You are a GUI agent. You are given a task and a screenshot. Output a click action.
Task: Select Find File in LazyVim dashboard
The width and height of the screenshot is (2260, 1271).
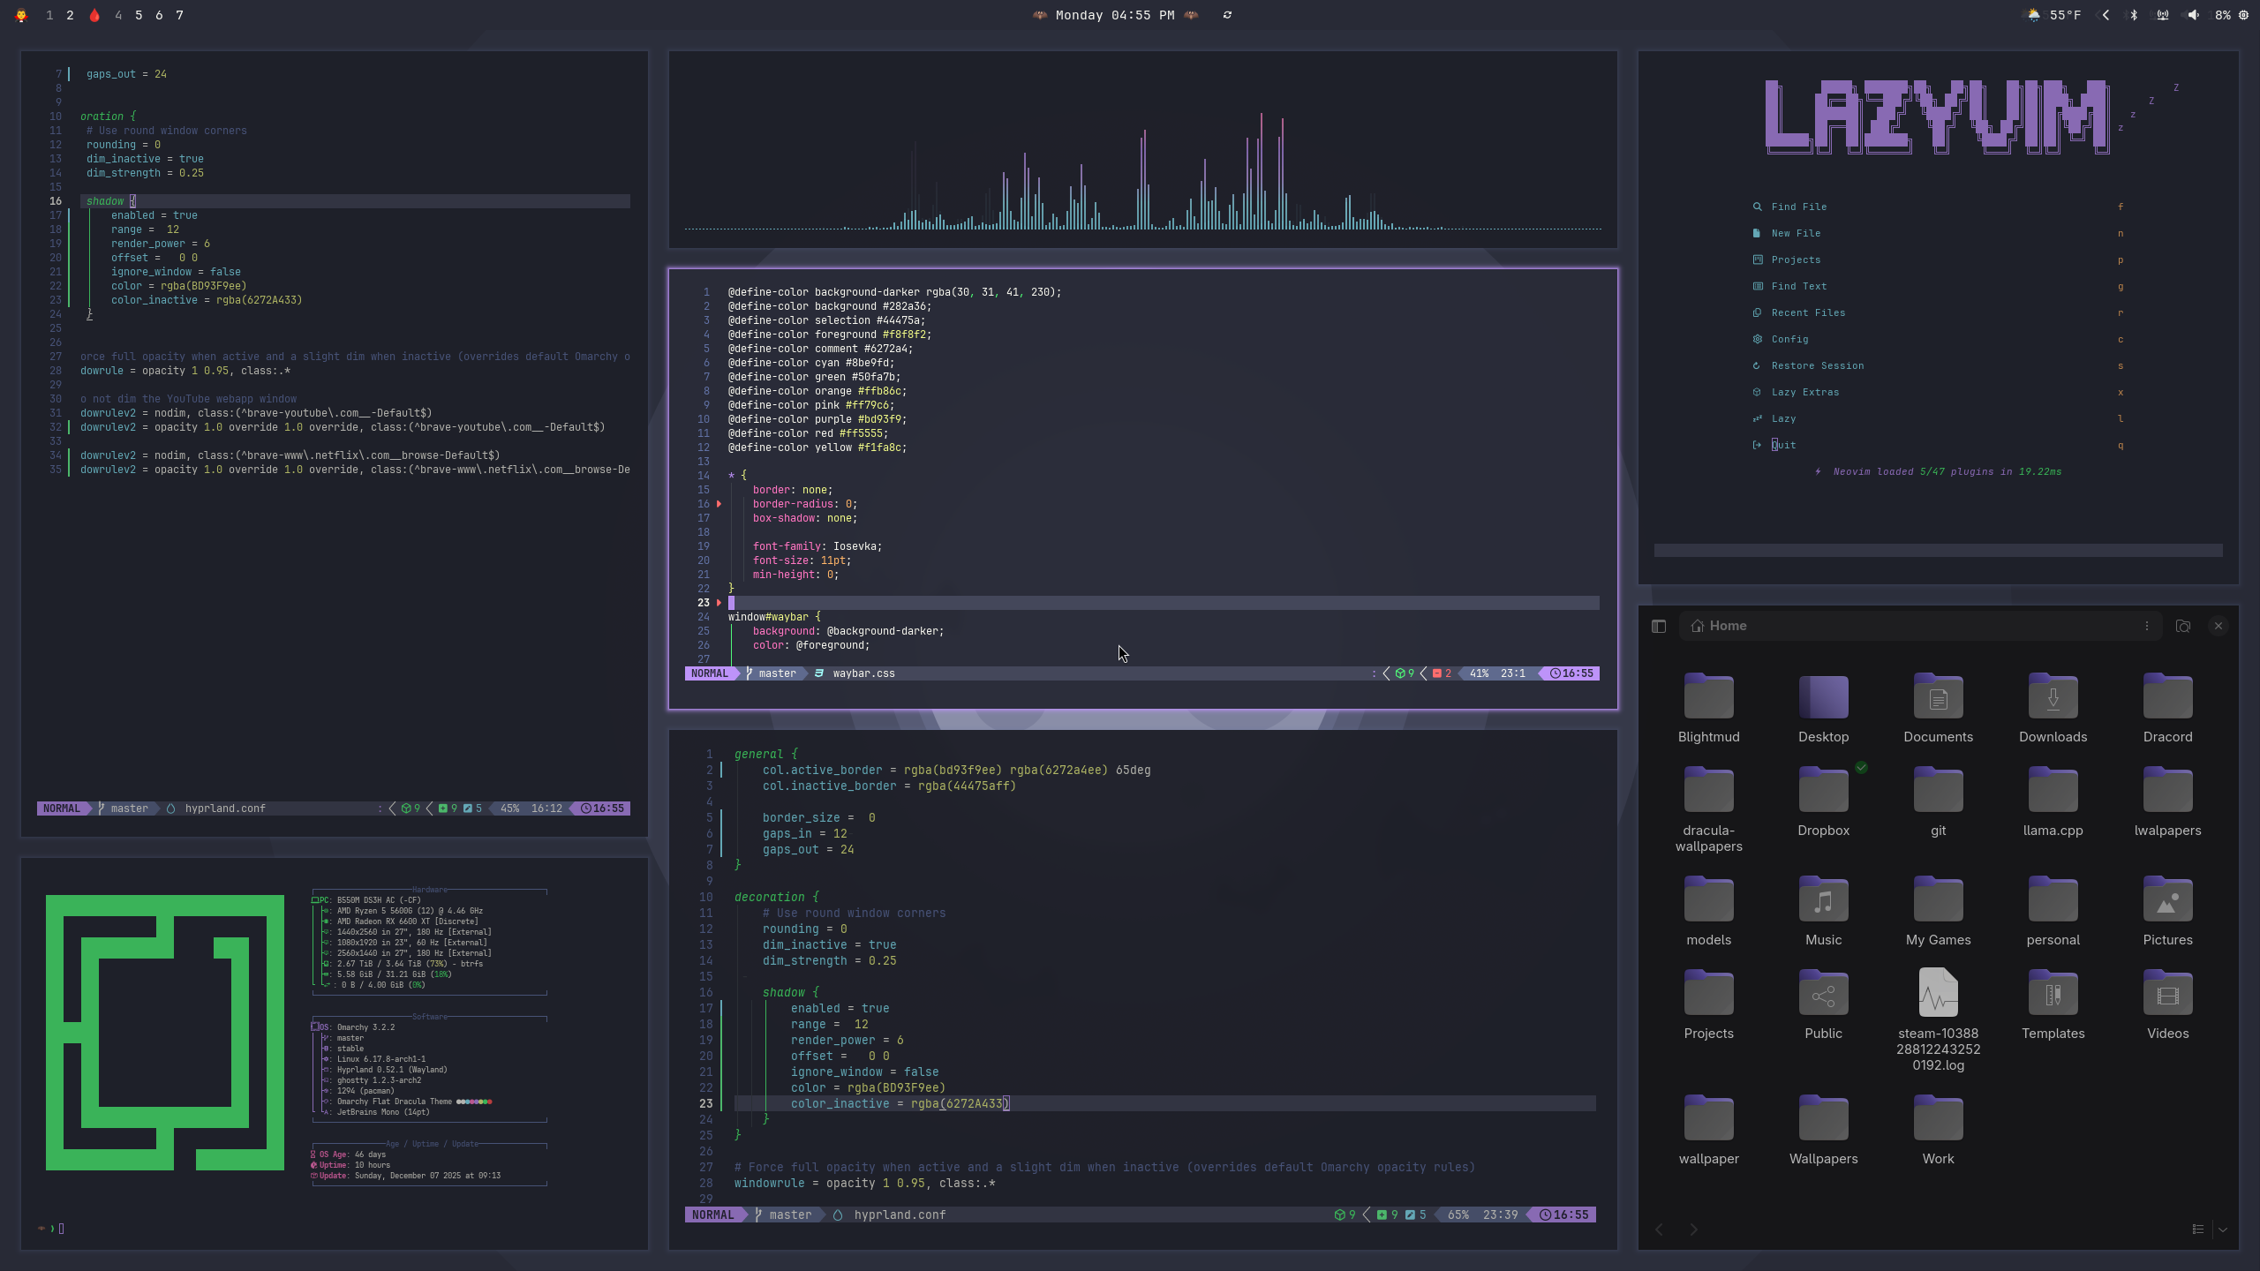1798,207
